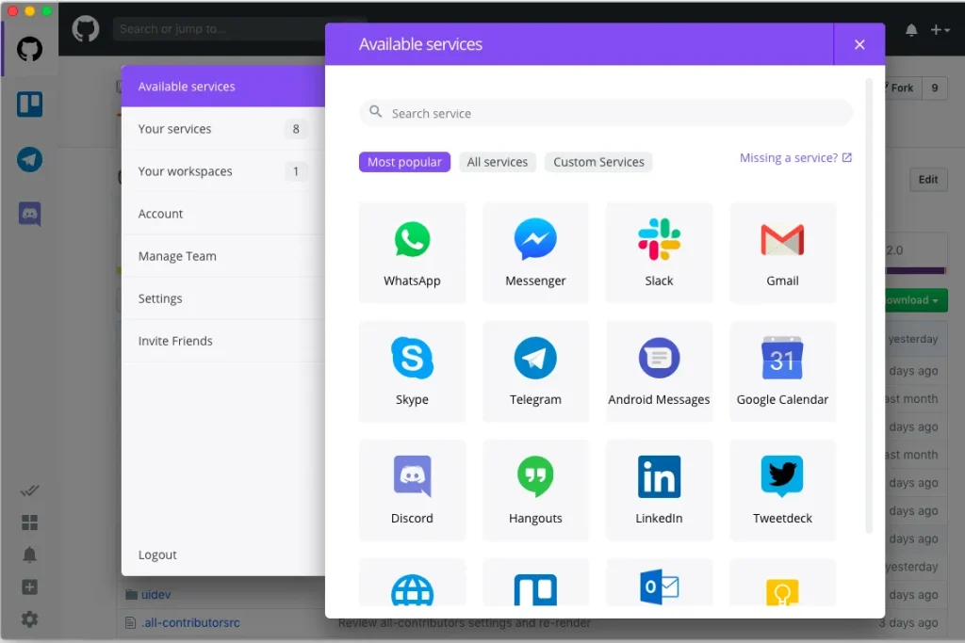The image size is (965, 643).
Task: Click the Fork button on GitHub page
Action: tap(902, 88)
